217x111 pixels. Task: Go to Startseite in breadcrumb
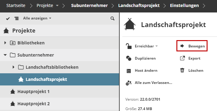point(16,5)
